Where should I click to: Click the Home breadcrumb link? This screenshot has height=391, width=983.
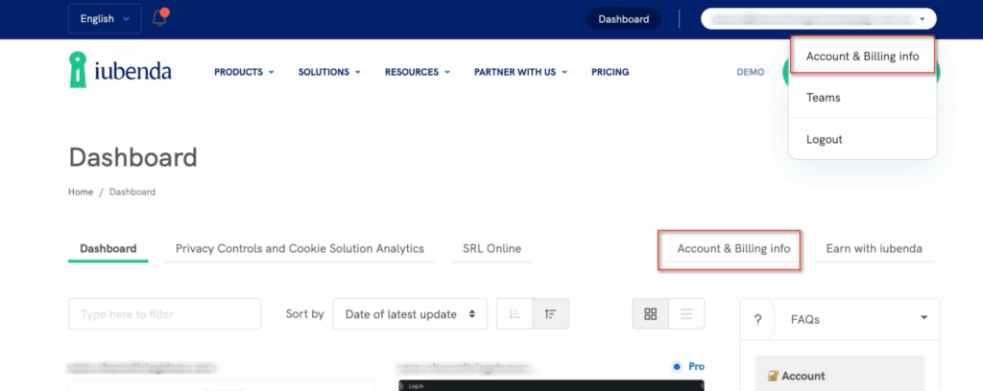pos(81,192)
